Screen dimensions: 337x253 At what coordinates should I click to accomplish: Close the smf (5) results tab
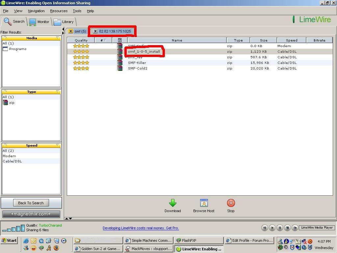pyautogui.click(x=70, y=31)
